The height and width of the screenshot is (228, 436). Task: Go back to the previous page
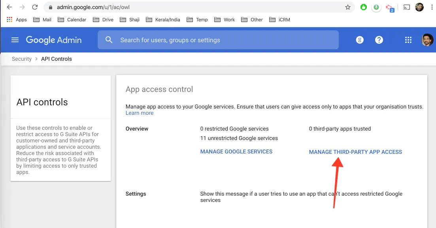click(x=9, y=7)
